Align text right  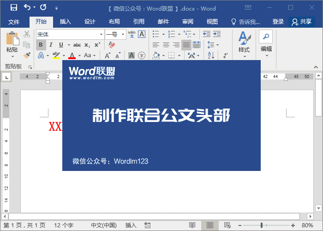(x=176, y=45)
